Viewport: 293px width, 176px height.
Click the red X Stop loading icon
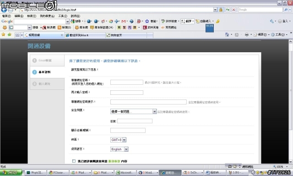(233, 10)
